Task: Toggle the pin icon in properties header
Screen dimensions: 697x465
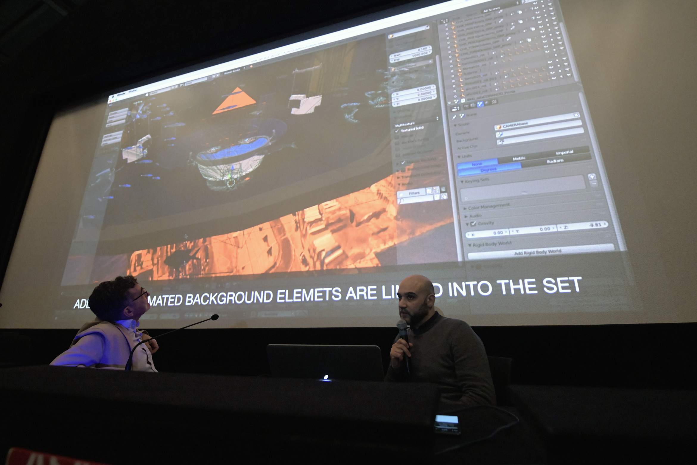Action: (x=454, y=117)
